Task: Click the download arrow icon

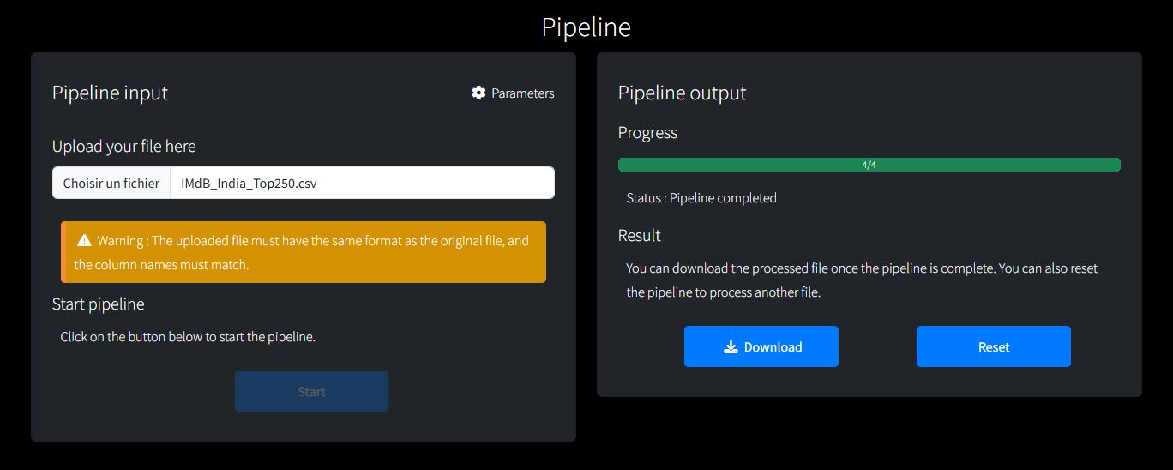Action: click(x=731, y=346)
